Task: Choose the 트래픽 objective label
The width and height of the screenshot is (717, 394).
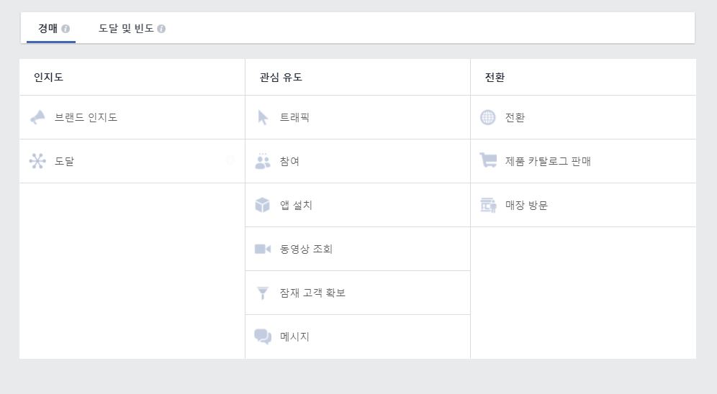Action: pyautogui.click(x=294, y=117)
